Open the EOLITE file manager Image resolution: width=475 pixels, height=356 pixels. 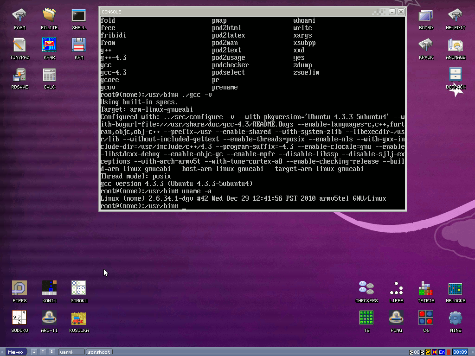tap(49, 14)
